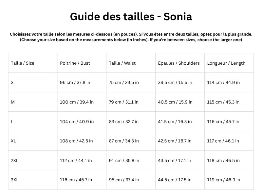Screen dimensions: 262x196
Task: Click the '117 cm / 46.1 in' length cell
Action: tap(223, 141)
